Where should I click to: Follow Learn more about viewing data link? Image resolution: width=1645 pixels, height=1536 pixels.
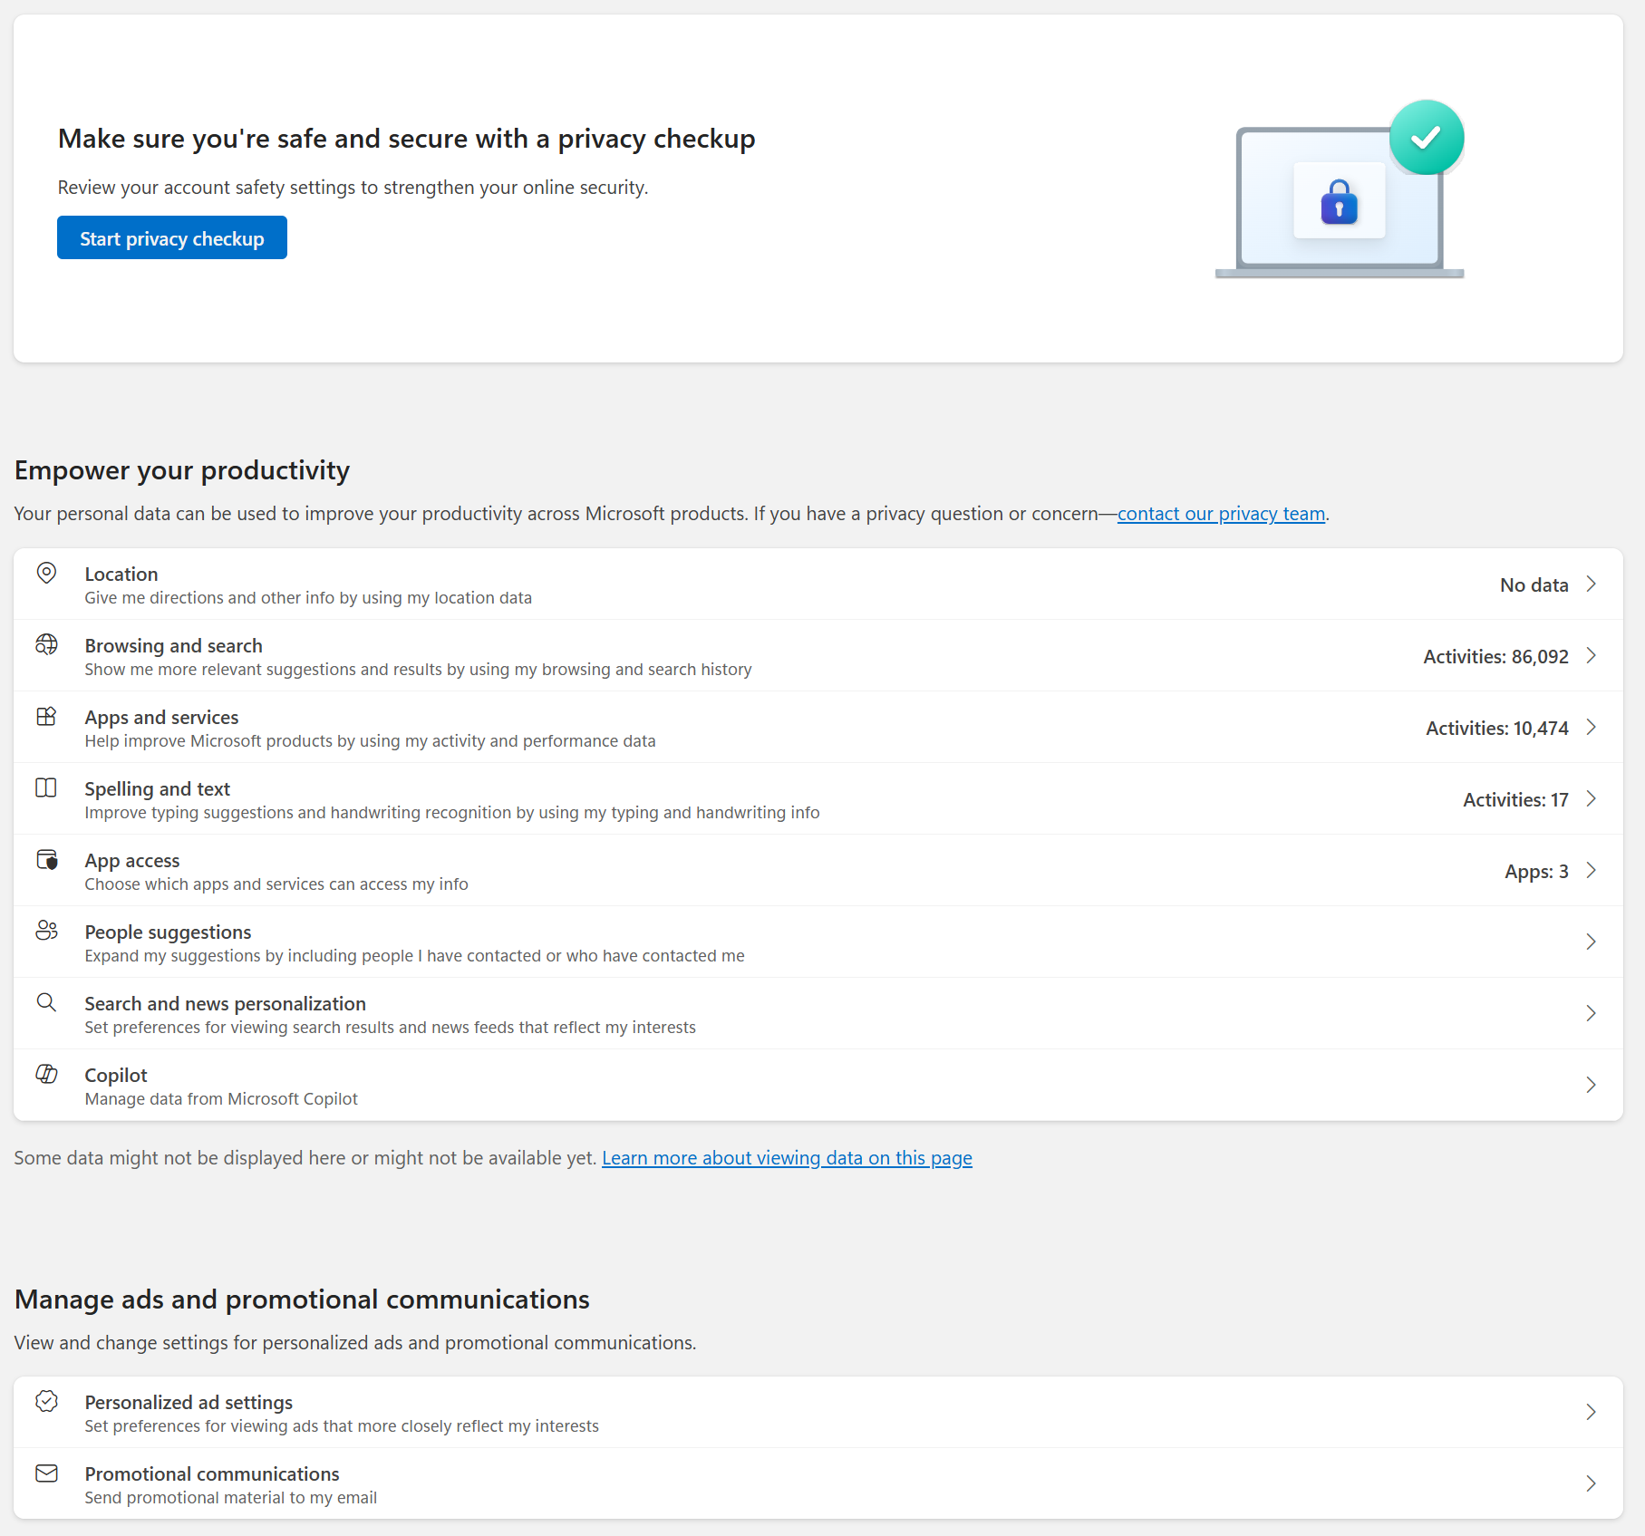(x=787, y=1158)
